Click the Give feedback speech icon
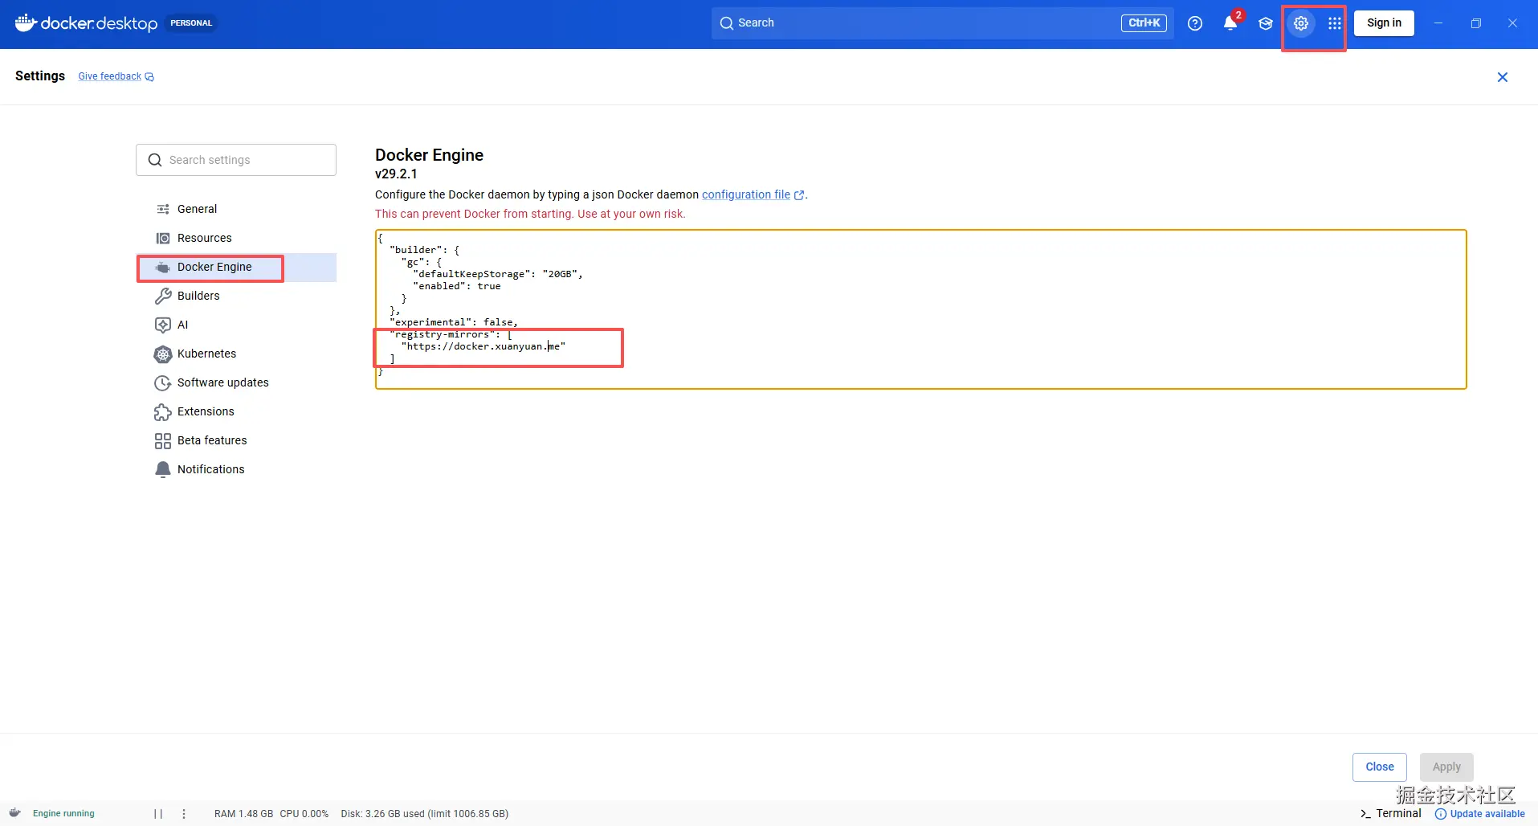The height and width of the screenshot is (826, 1538). click(149, 77)
